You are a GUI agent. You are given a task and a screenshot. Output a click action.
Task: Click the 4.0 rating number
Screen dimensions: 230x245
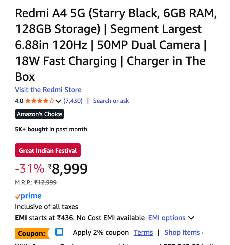tap(19, 101)
